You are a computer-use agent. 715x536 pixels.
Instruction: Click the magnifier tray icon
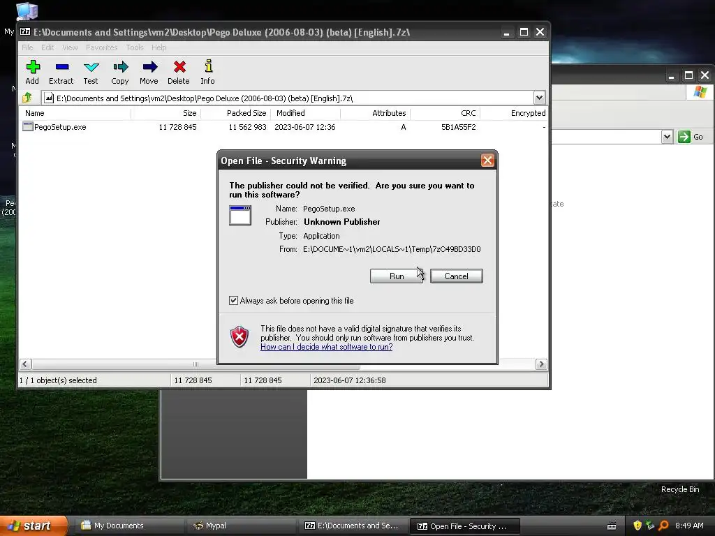pos(663,526)
